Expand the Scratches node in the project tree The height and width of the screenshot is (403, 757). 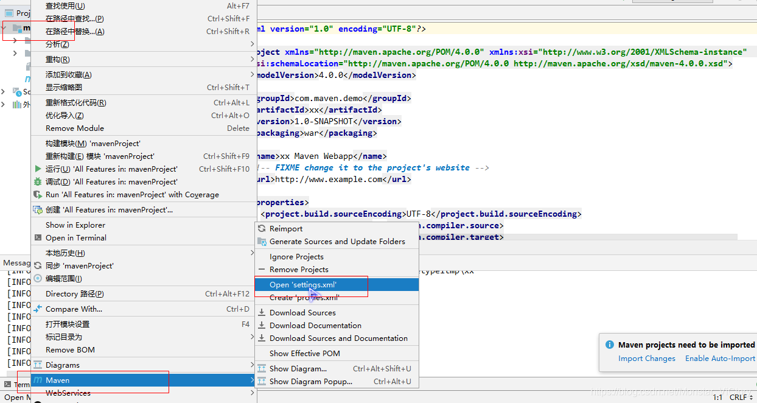tap(4, 91)
